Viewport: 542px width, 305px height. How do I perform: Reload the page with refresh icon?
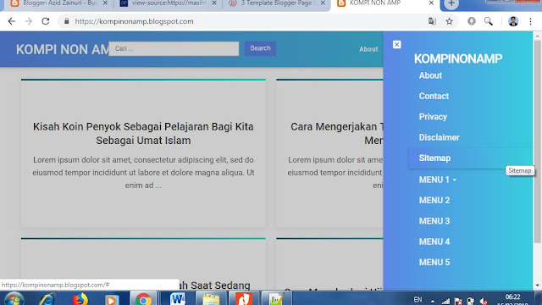(x=45, y=21)
